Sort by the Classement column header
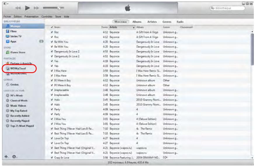The image size is (255, 166). click(x=186, y=27)
